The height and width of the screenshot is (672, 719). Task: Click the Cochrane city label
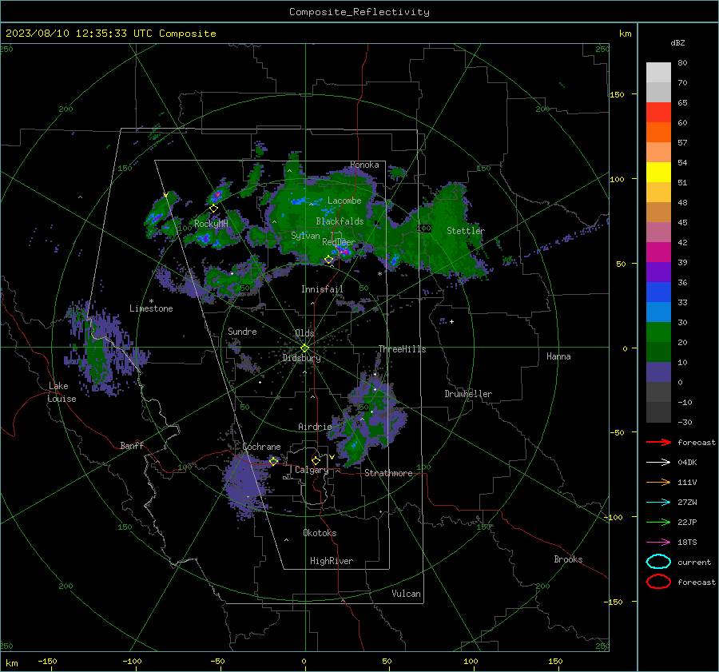point(261,447)
